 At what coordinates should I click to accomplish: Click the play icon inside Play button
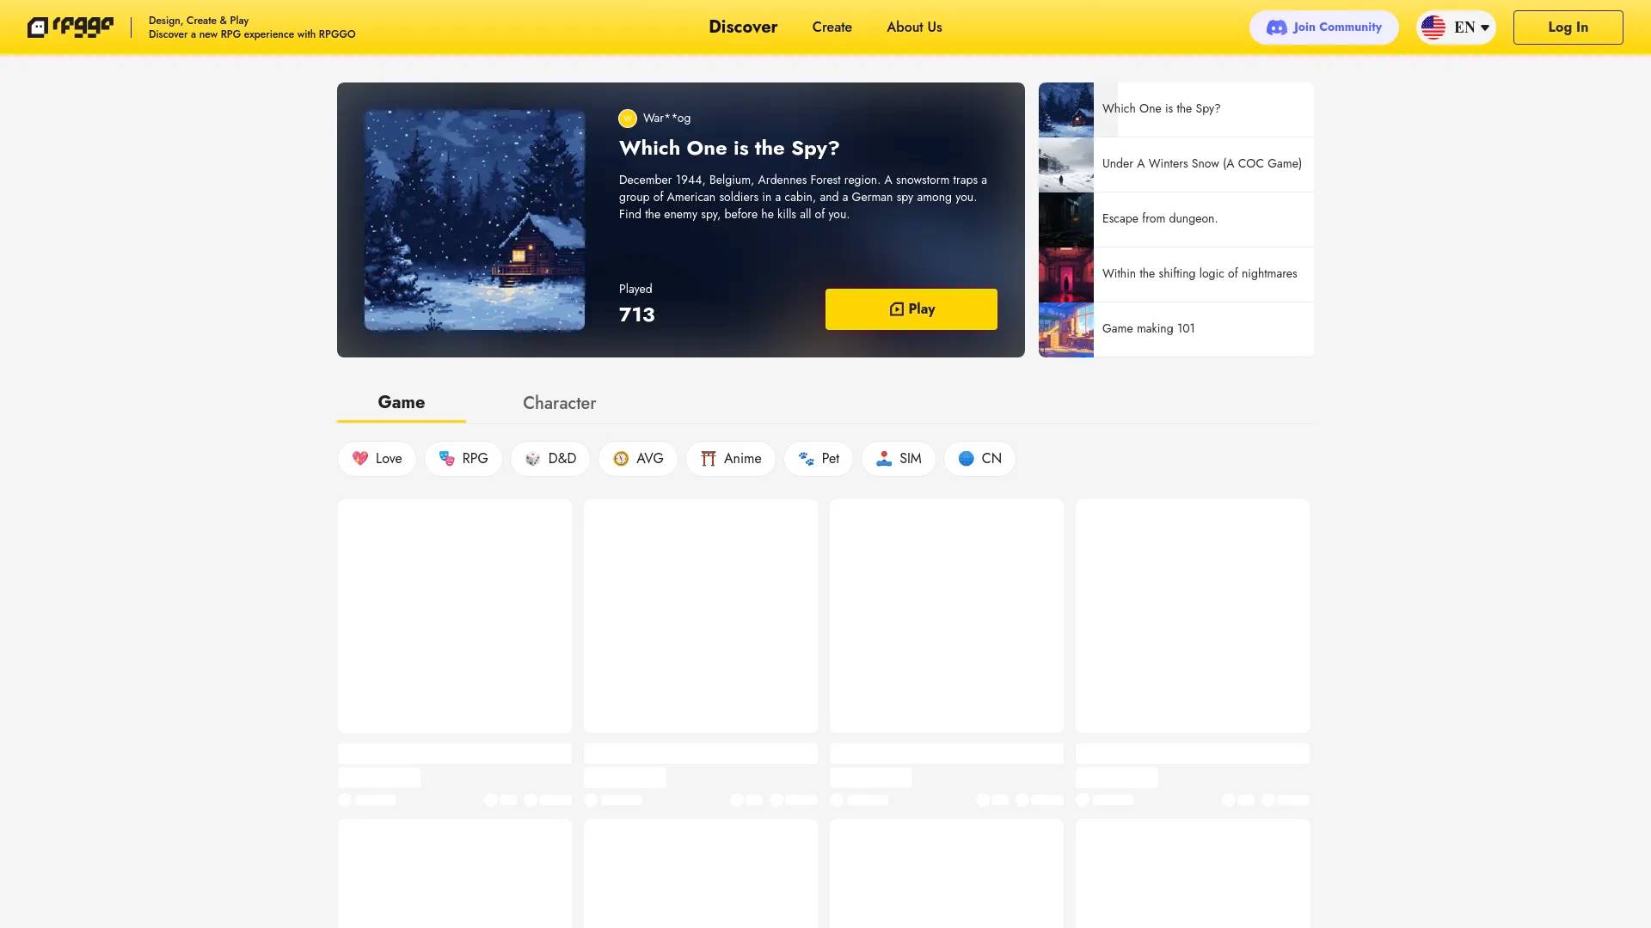pyautogui.click(x=896, y=309)
